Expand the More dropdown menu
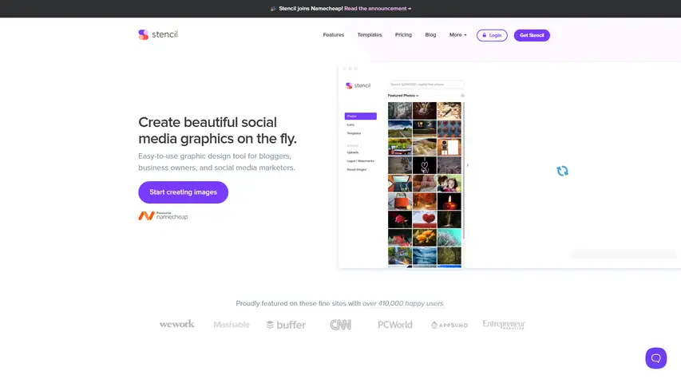The width and height of the screenshot is (681, 383). click(457, 35)
